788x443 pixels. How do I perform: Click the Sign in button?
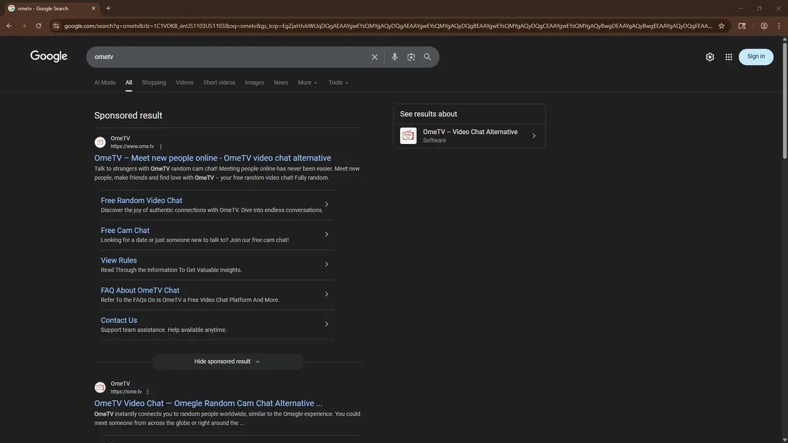point(756,57)
